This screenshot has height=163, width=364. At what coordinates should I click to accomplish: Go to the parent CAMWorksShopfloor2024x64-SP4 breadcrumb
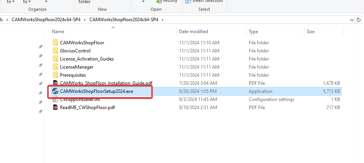[46, 20]
